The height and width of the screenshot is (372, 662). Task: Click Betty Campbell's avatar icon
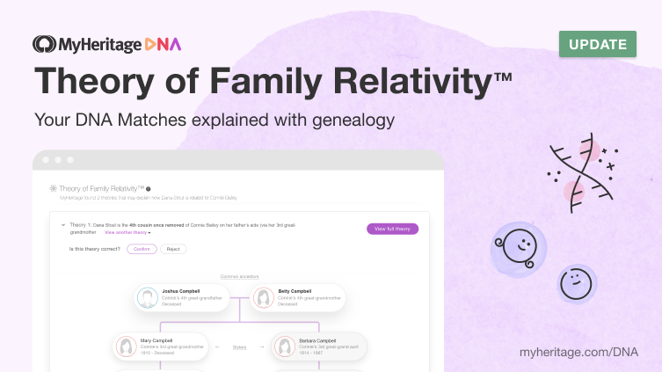click(x=264, y=297)
